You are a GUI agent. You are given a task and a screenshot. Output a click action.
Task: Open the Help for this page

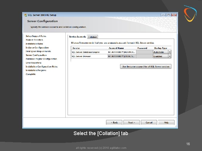(166, 122)
